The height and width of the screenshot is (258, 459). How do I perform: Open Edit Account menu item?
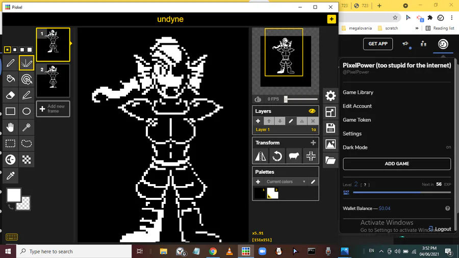tap(357, 106)
